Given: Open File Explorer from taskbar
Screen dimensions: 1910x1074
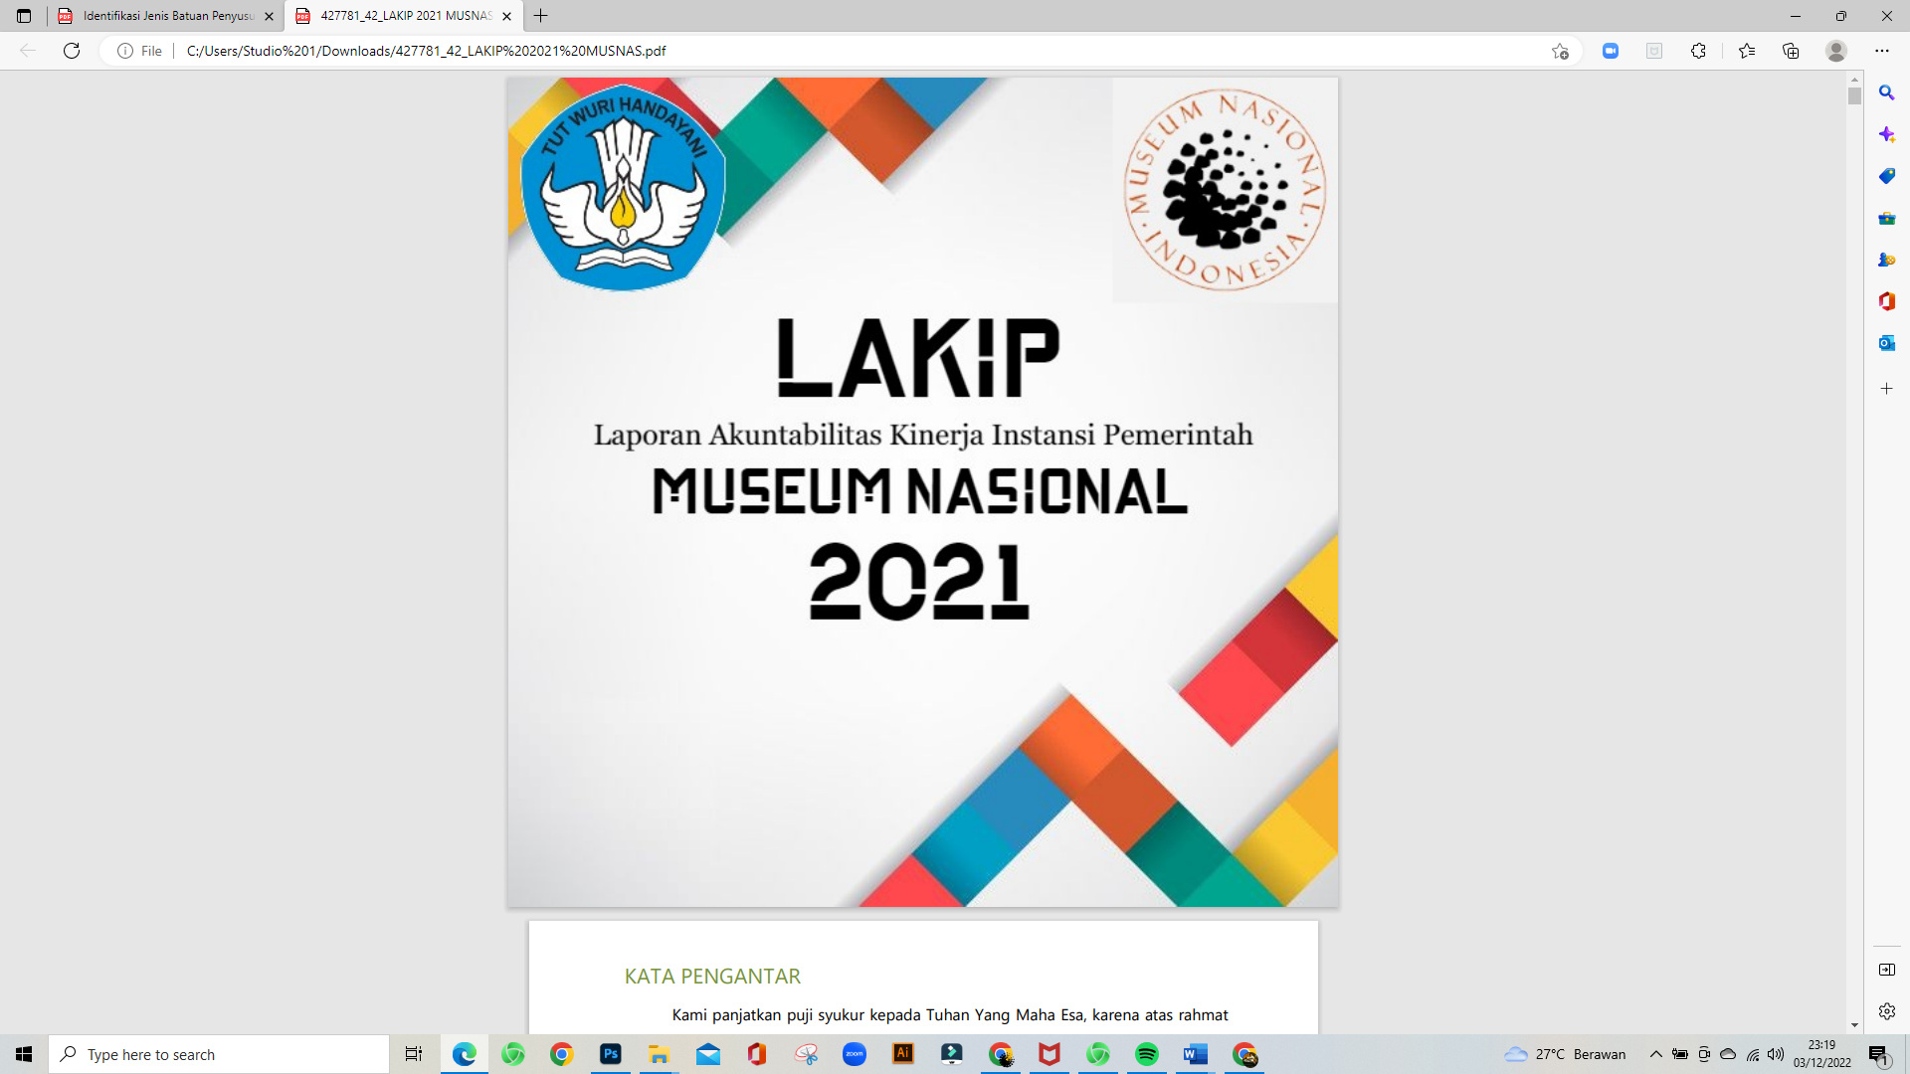Looking at the screenshot, I should (660, 1054).
